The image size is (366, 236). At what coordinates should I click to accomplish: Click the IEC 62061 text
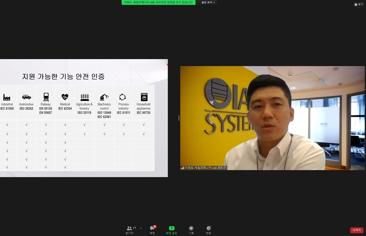104,117
